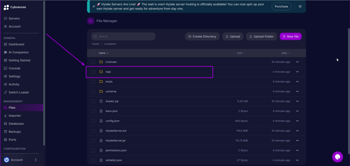Click the three-dot menu for Assets.zip
Screen dimensions: 350x166
pyautogui.click(x=297, y=101)
